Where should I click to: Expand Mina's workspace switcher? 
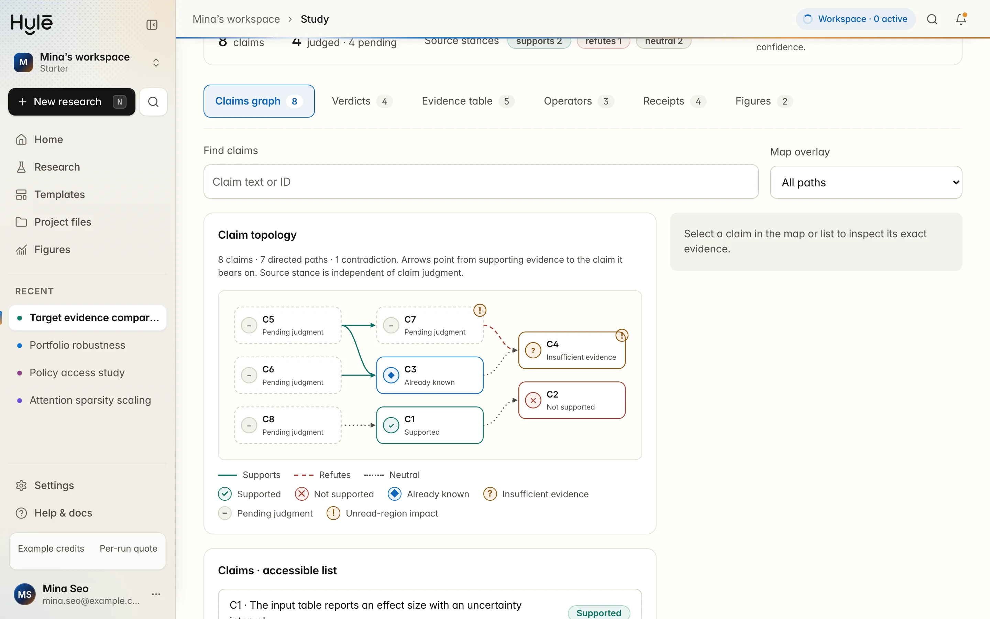88,63
